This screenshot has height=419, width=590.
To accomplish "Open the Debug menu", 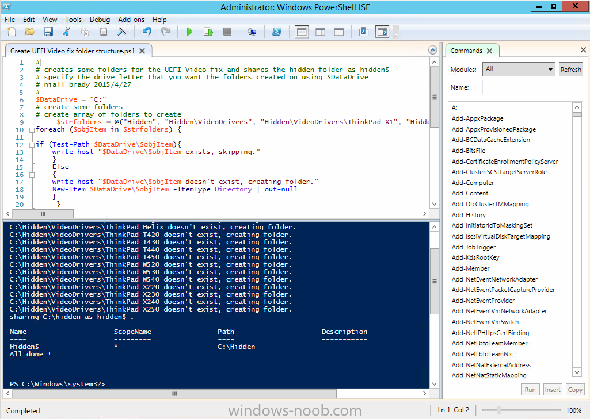I will pyautogui.click(x=100, y=20).
